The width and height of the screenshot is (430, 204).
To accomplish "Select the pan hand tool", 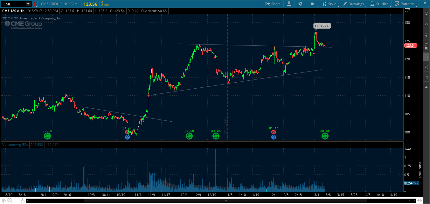I will (23, 200).
